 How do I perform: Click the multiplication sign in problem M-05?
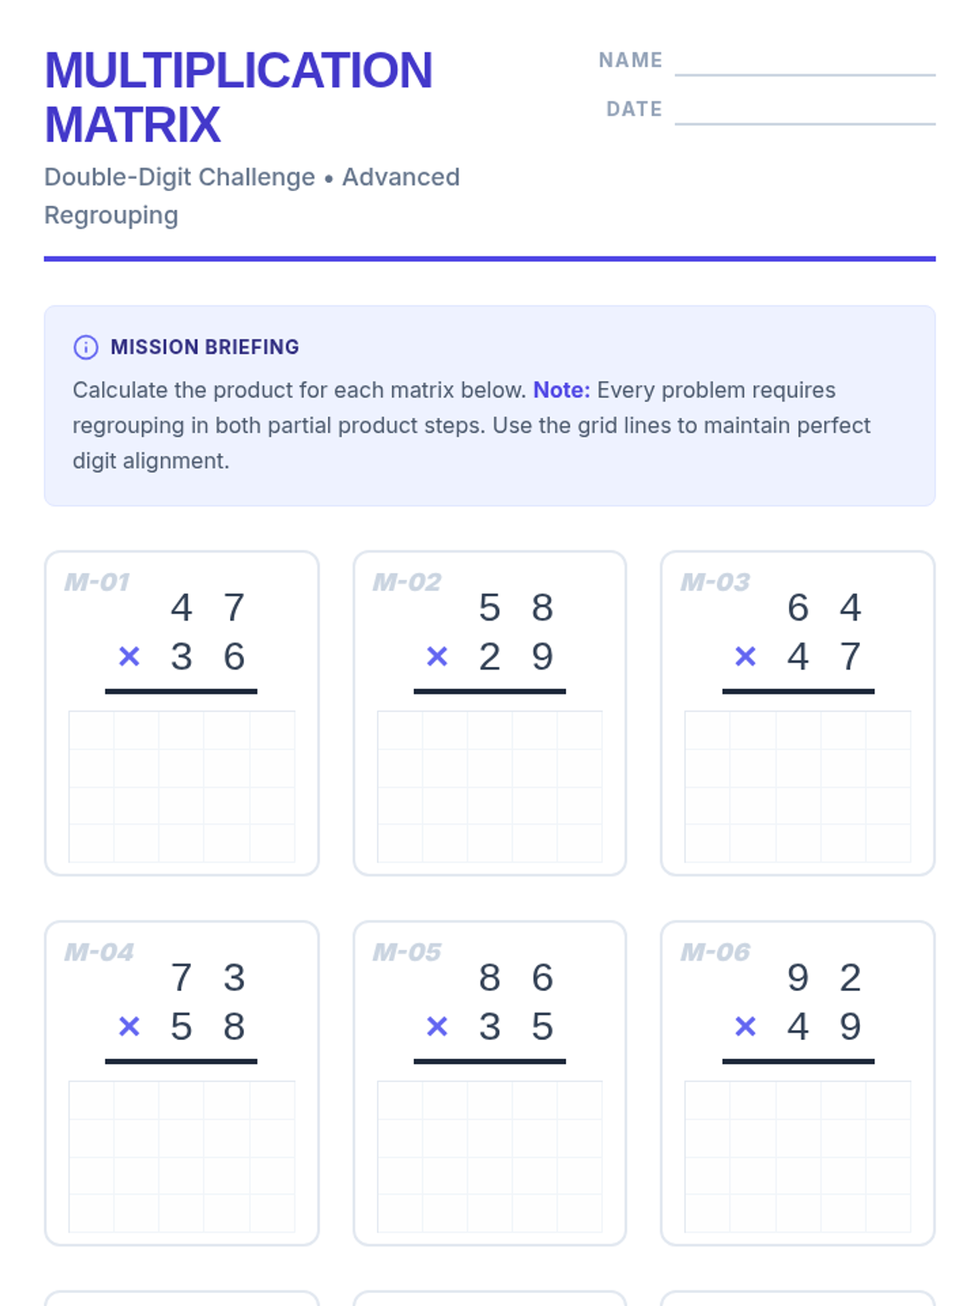[x=437, y=1026]
